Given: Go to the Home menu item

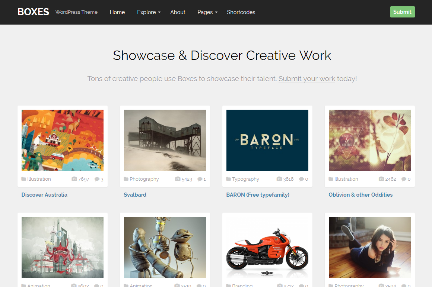Looking at the screenshot, I should click(x=117, y=12).
